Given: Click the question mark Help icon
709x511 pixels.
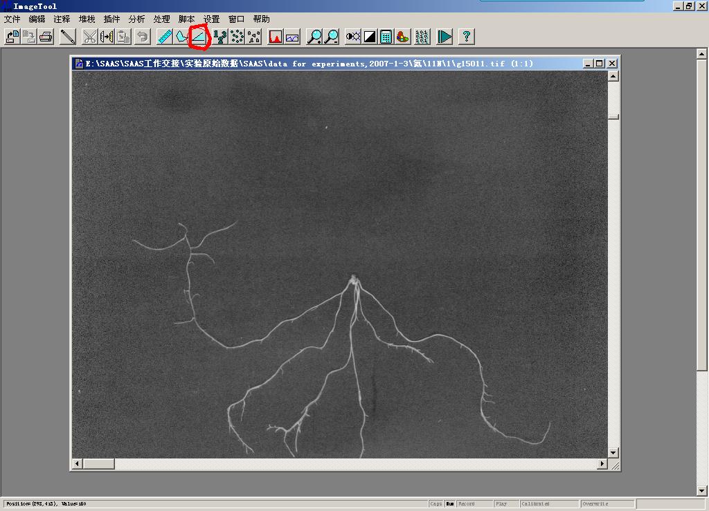Looking at the screenshot, I should tap(466, 37).
